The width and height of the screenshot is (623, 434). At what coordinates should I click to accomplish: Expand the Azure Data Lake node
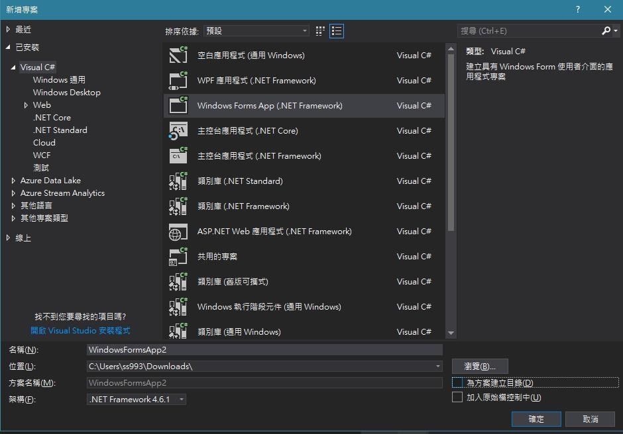(14, 181)
